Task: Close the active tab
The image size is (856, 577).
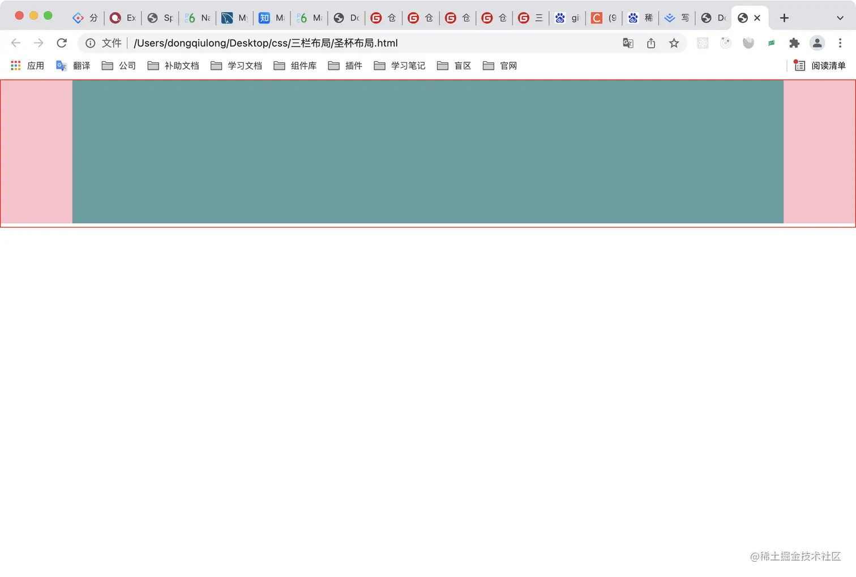Action: [x=757, y=18]
